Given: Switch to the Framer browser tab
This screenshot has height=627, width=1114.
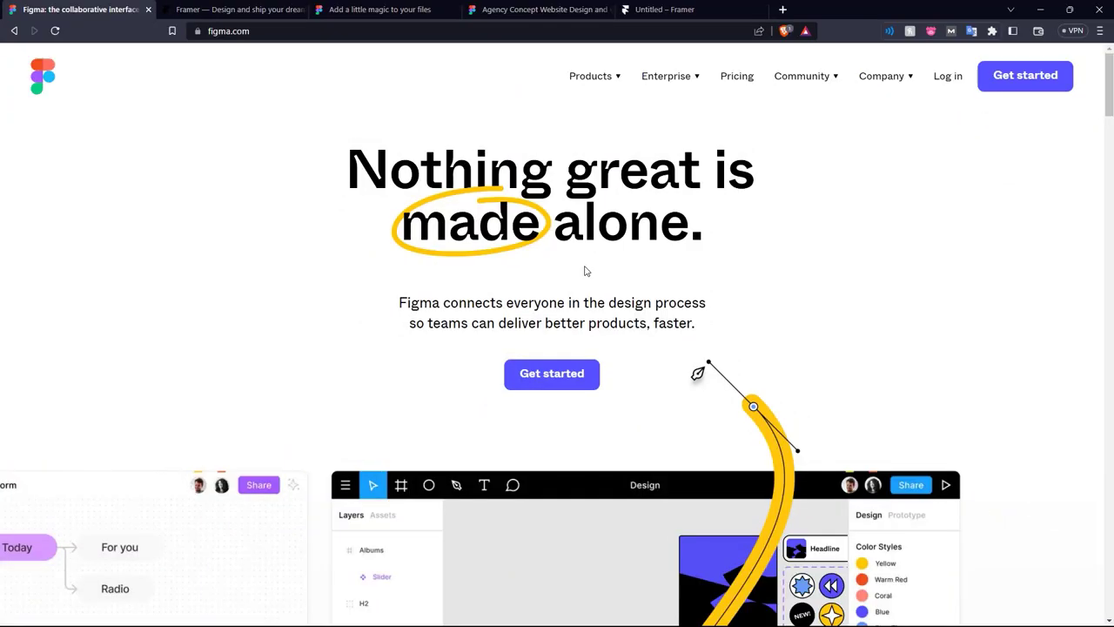Looking at the screenshot, I should pyautogui.click(x=235, y=10).
